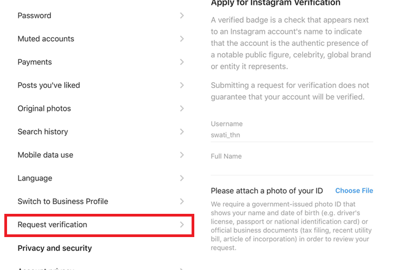Go to Mobile data use

[45, 155]
